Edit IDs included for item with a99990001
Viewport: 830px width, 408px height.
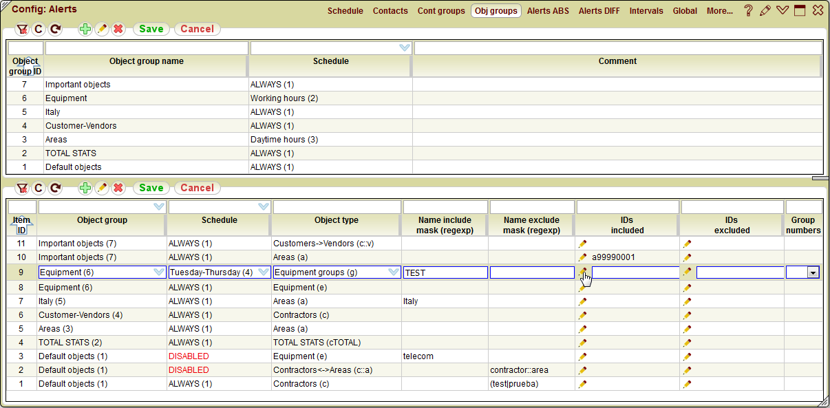click(x=582, y=257)
